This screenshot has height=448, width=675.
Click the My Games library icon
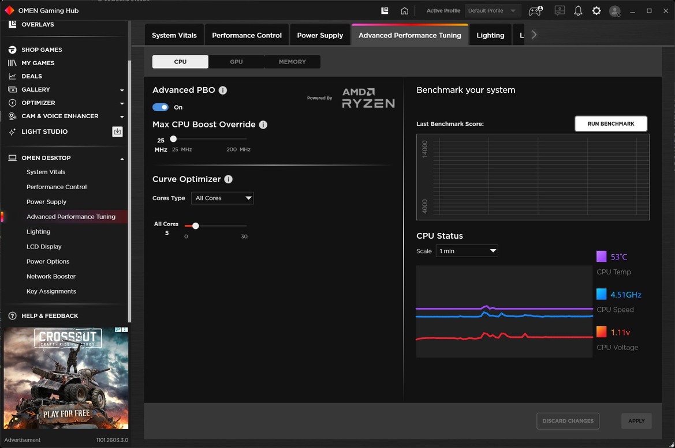(x=13, y=63)
